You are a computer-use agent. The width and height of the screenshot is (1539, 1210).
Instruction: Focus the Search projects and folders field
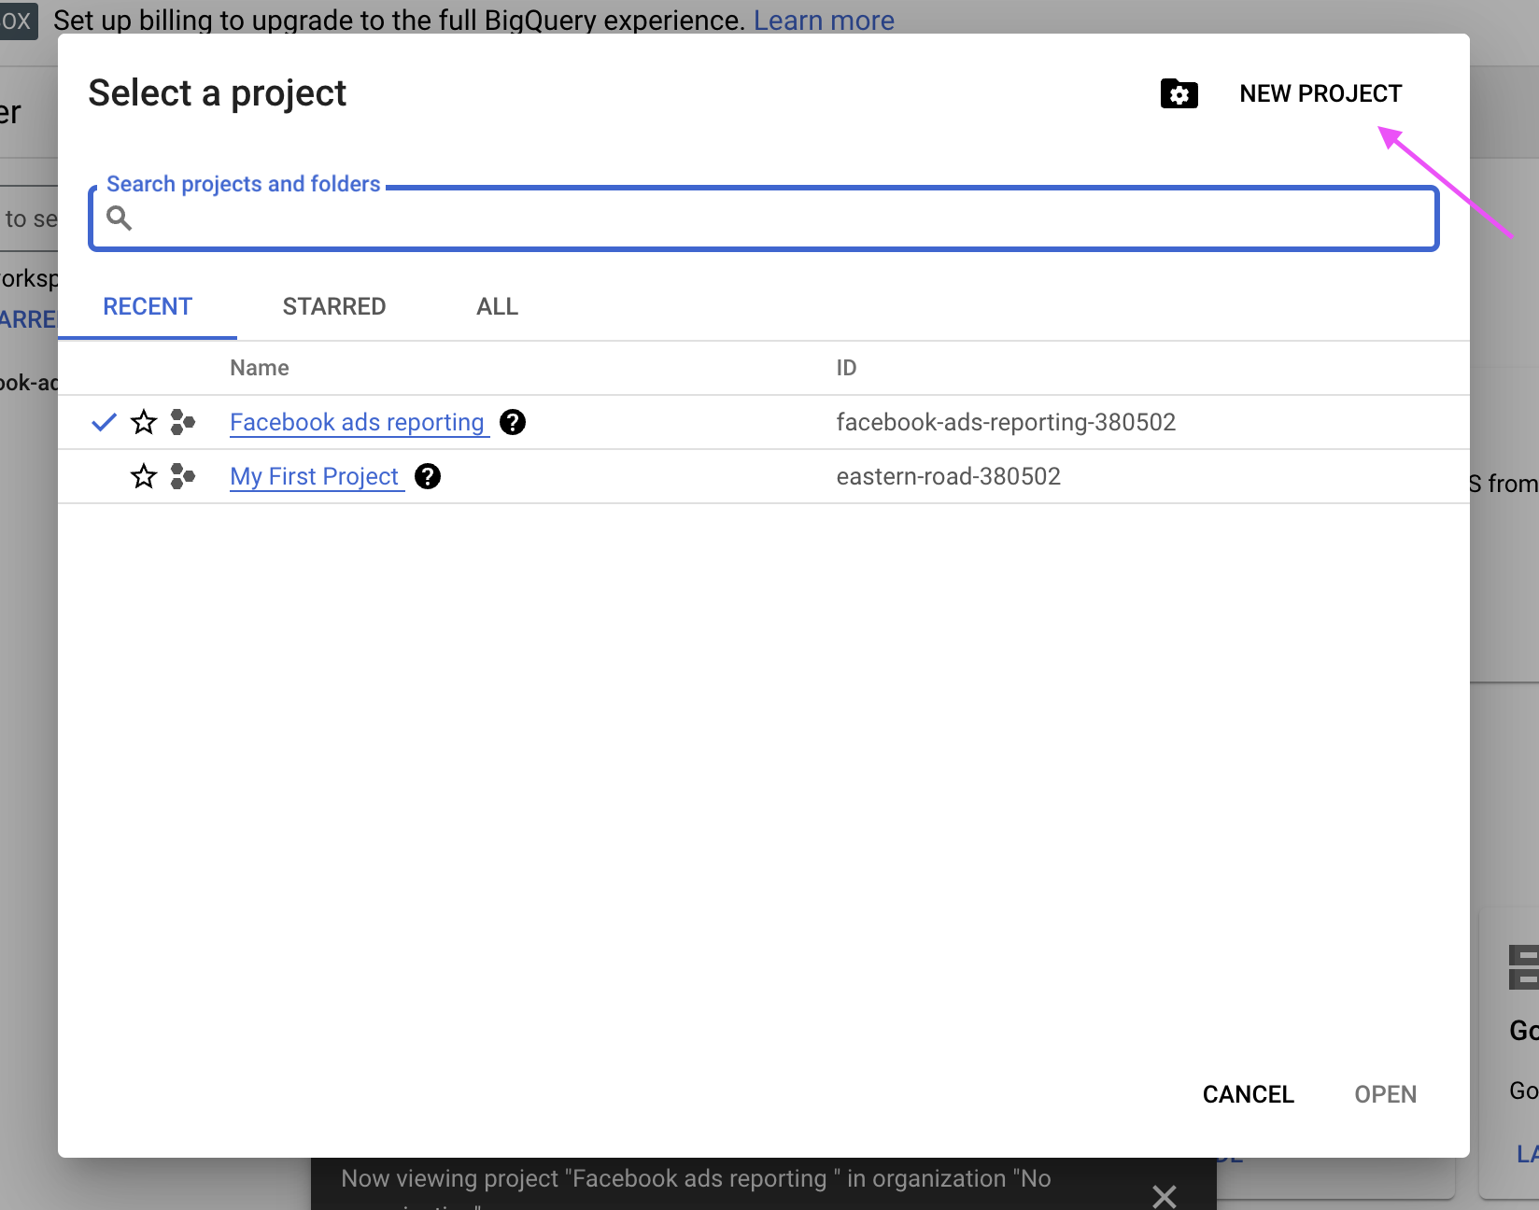(x=763, y=218)
